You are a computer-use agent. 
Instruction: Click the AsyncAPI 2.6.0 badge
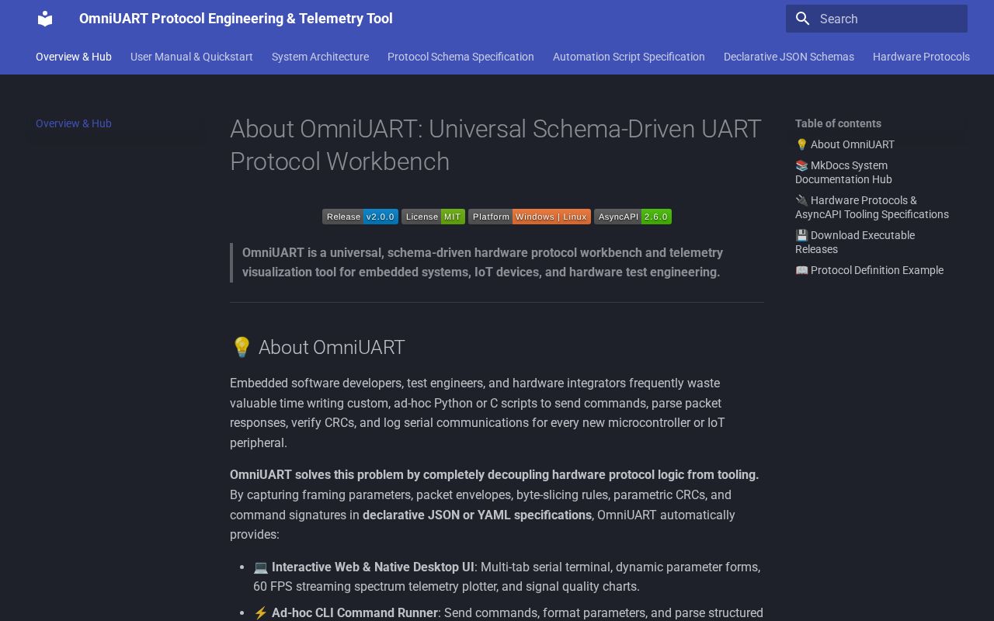pos(633,217)
